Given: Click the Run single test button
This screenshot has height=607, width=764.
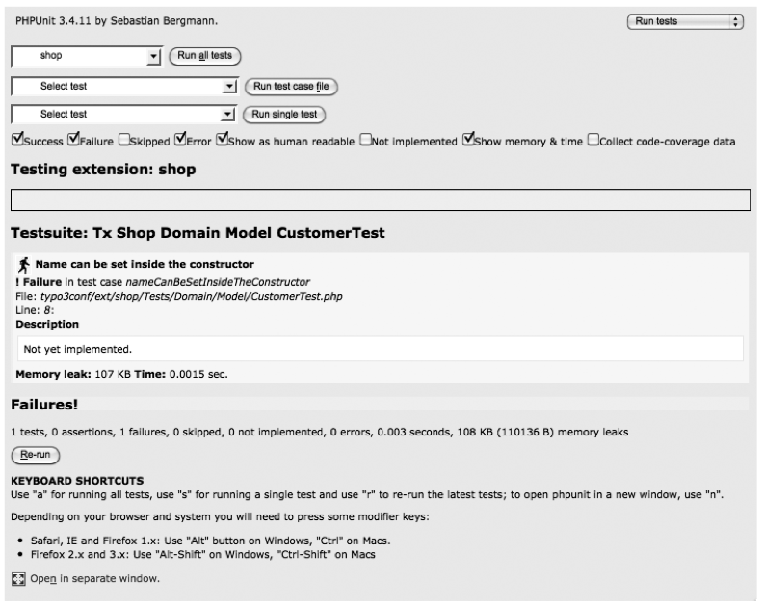Looking at the screenshot, I should pos(283,114).
